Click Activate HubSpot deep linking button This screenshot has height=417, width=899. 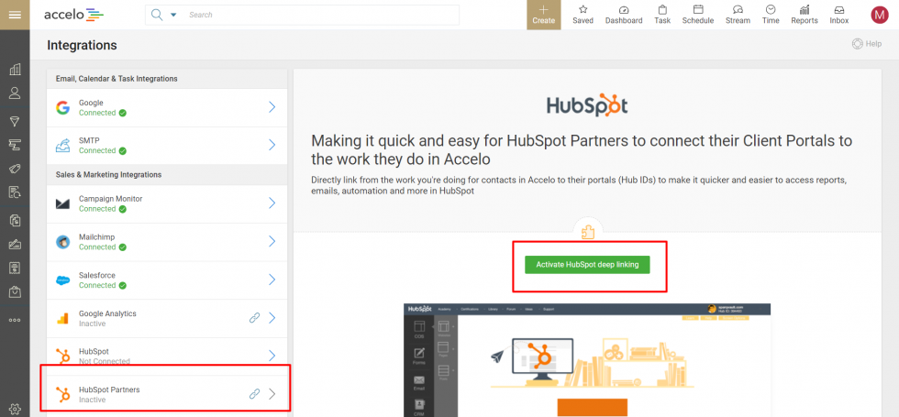587,265
